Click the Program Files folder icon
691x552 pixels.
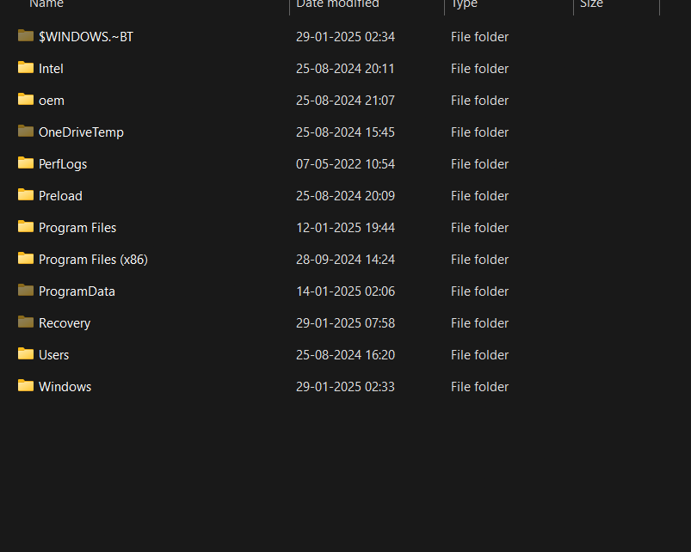coord(26,226)
